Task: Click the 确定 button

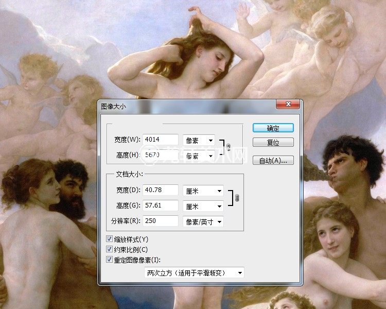Action: pos(273,128)
